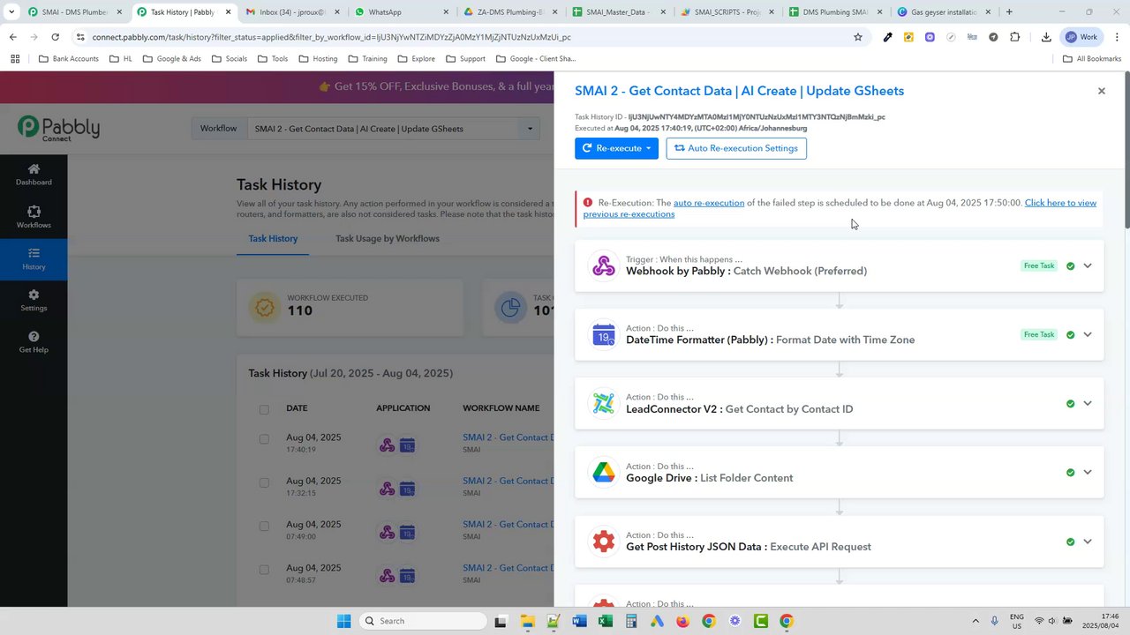Check the task row at 07:49:00
This screenshot has height=635, width=1130.
(x=264, y=526)
